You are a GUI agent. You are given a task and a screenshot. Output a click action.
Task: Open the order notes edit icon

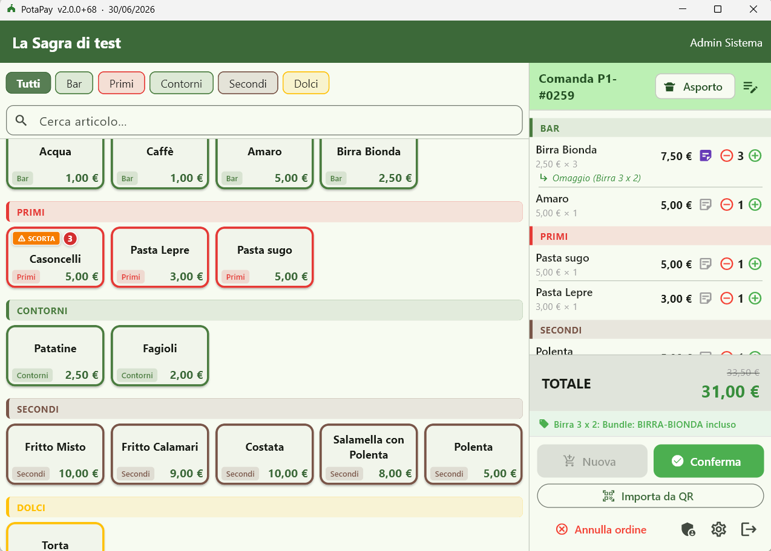(x=750, y=87)
